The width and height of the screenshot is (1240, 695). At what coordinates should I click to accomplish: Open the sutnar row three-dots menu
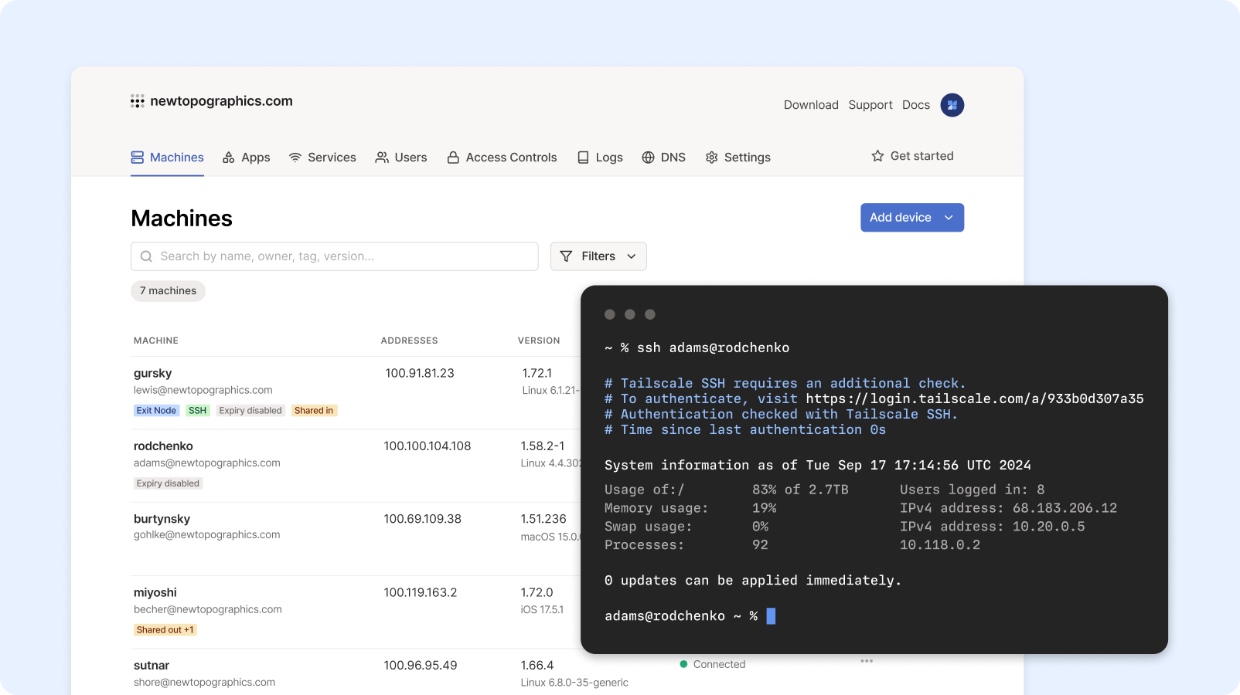pos(867,661)
